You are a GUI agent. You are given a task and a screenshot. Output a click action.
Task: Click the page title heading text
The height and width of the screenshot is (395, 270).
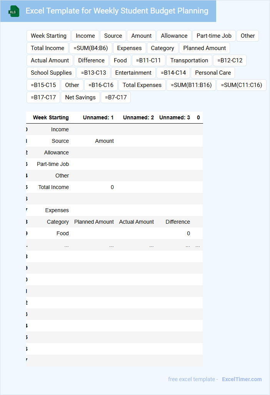(x=117, y=11)
